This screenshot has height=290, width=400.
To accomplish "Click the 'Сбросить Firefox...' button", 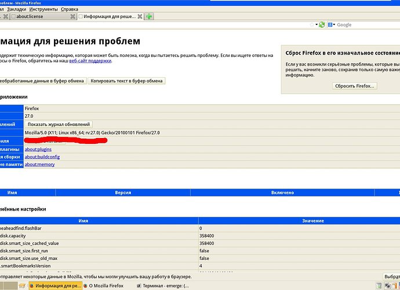I will click(355, 86).
